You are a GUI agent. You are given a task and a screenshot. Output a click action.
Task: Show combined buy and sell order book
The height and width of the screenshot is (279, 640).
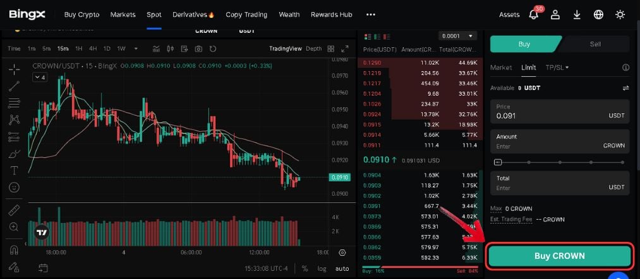click(368, 37)
